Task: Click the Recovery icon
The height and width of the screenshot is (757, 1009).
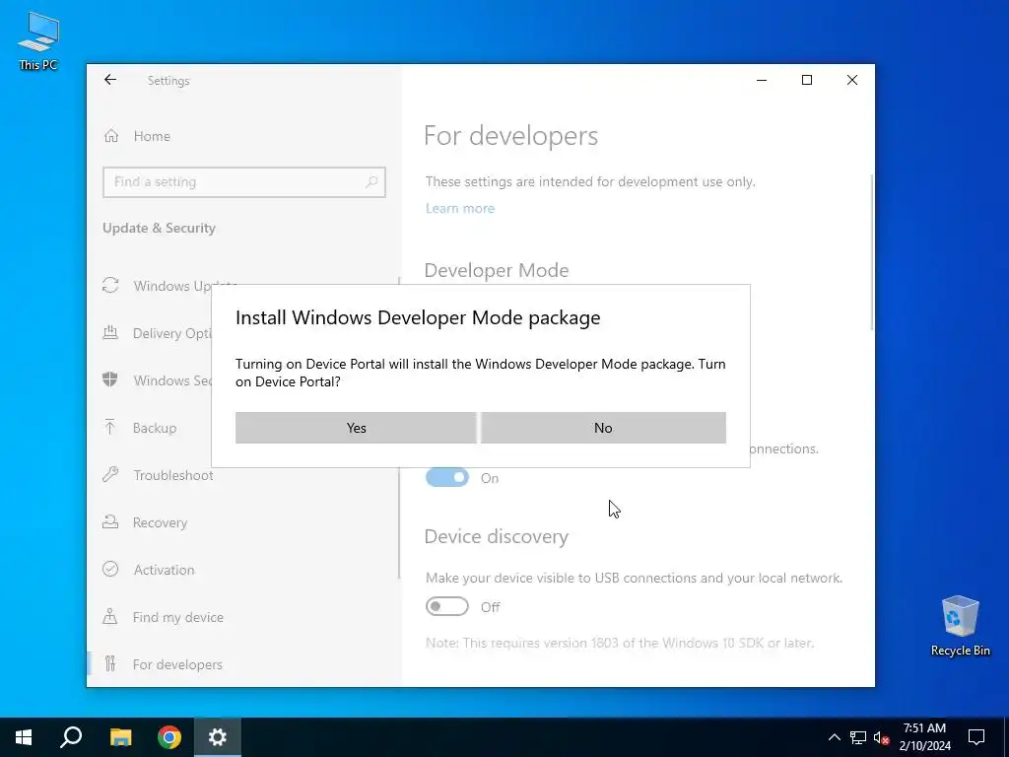Action: pyautogui.click(x=110, y=522)
